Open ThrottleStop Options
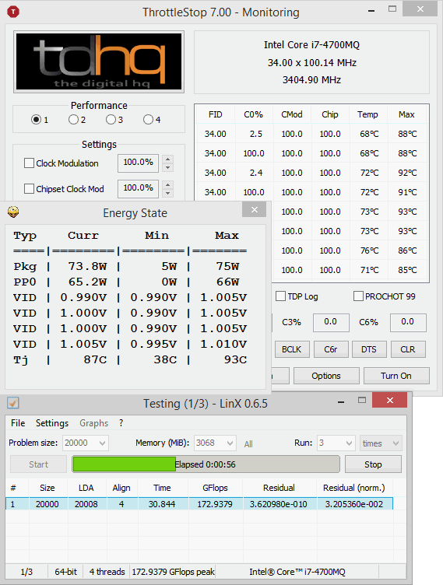Image resolution: width=443 pixels, height=585 pixels. click(326, 376)
